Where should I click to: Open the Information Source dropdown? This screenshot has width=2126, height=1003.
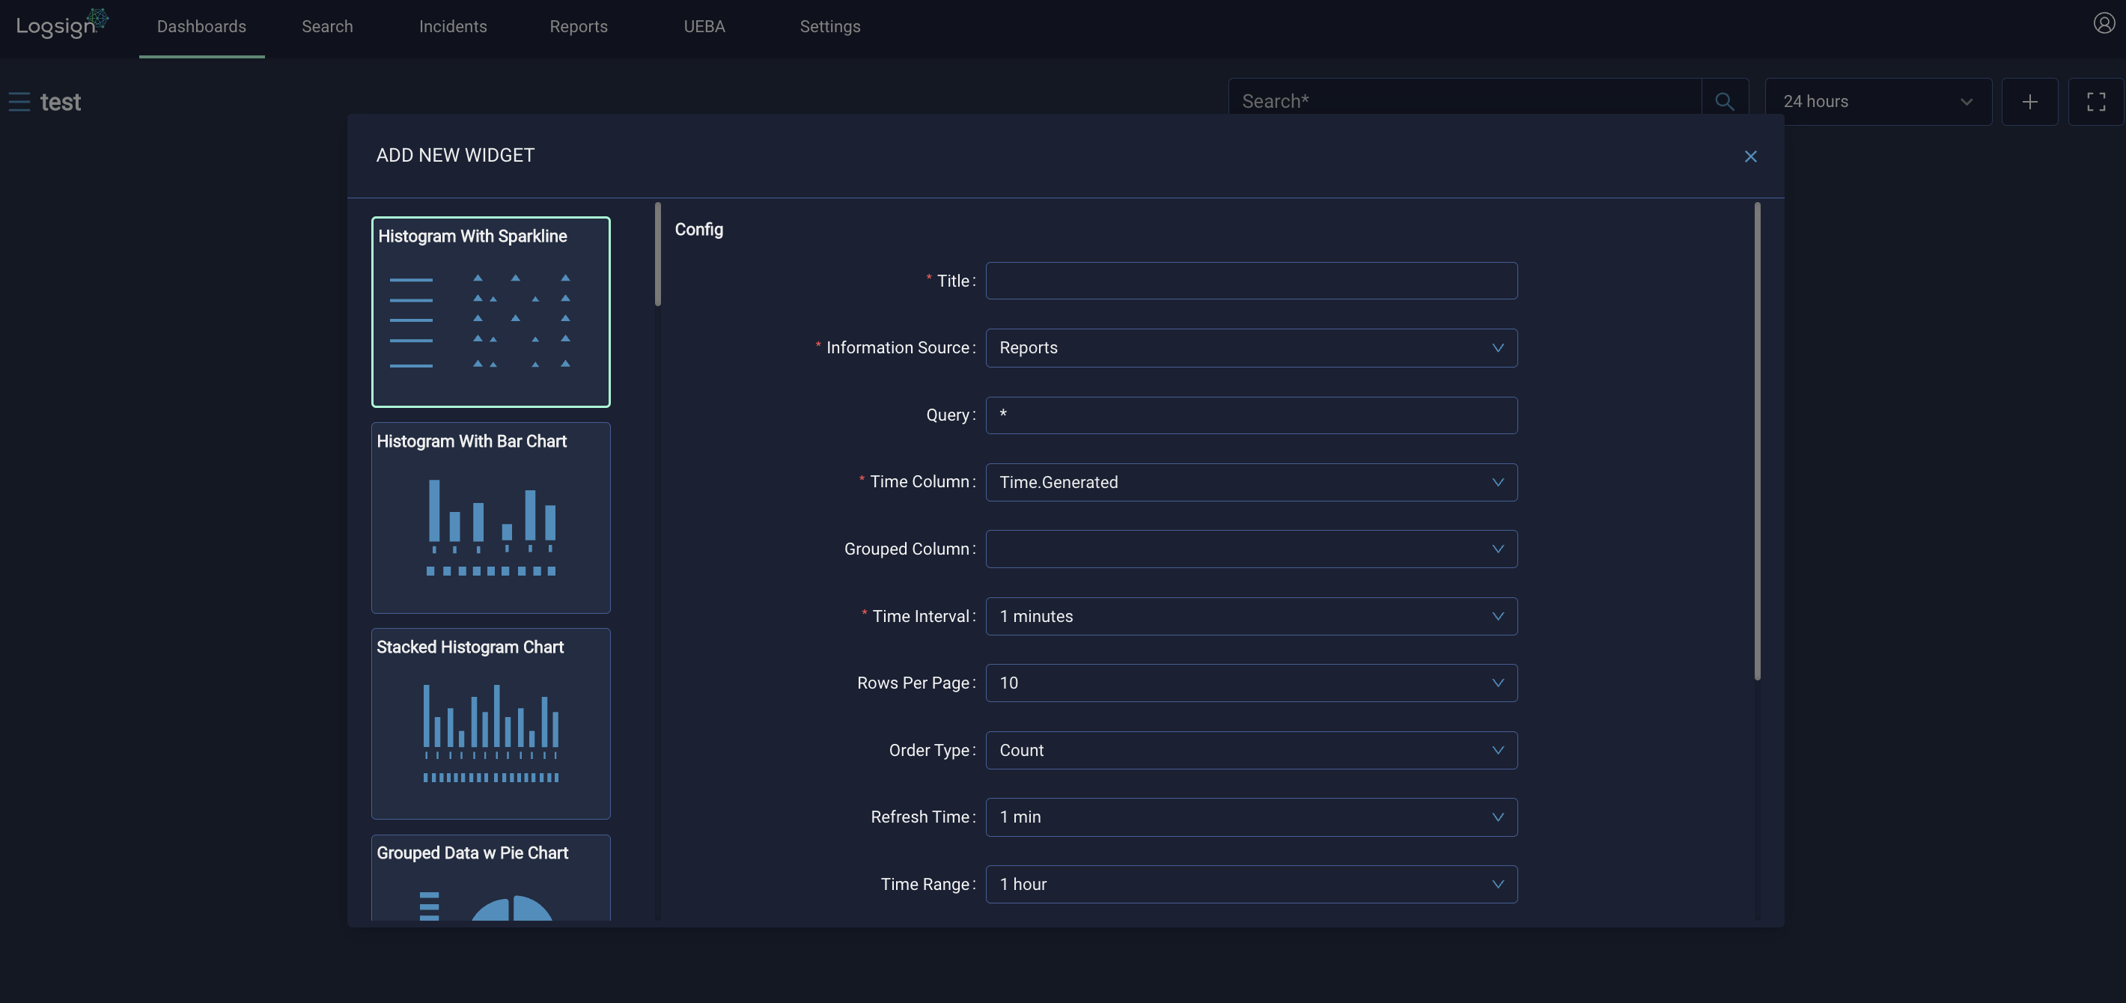point(1251,347)
